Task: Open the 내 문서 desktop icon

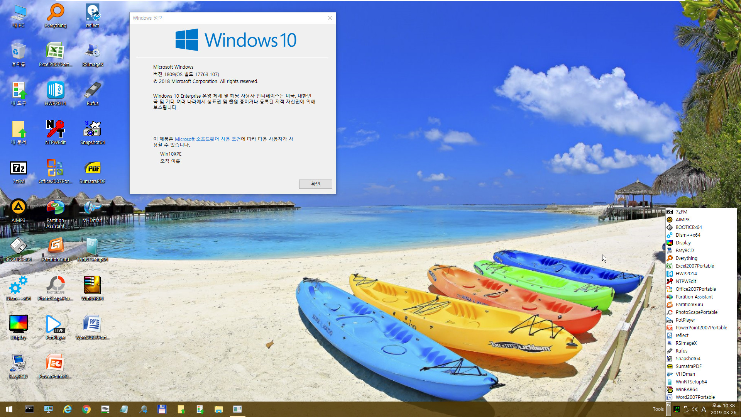Action: (x=18, y=133)
